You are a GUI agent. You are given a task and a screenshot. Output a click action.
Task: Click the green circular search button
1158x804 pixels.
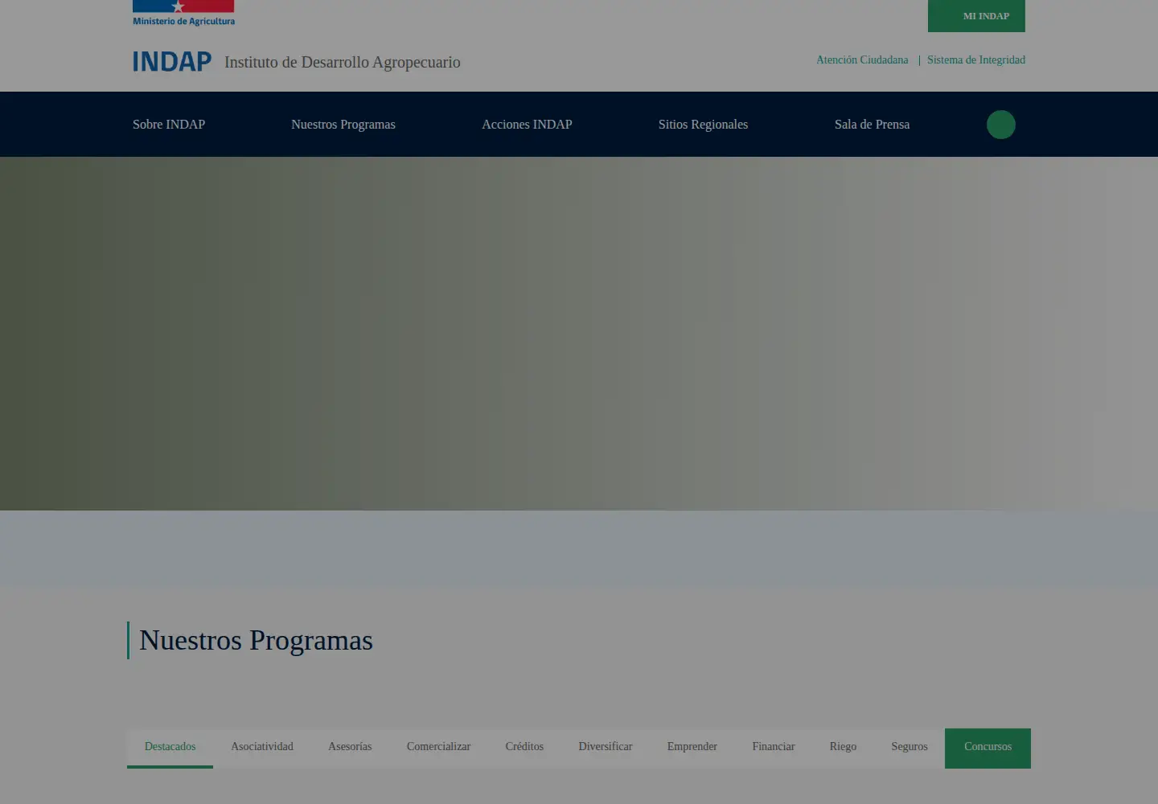1001,125
